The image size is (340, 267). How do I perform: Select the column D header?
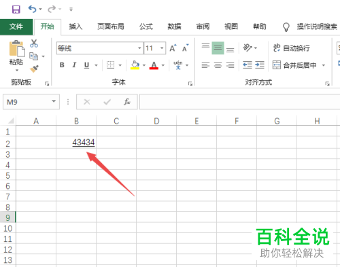pos(156,121)
